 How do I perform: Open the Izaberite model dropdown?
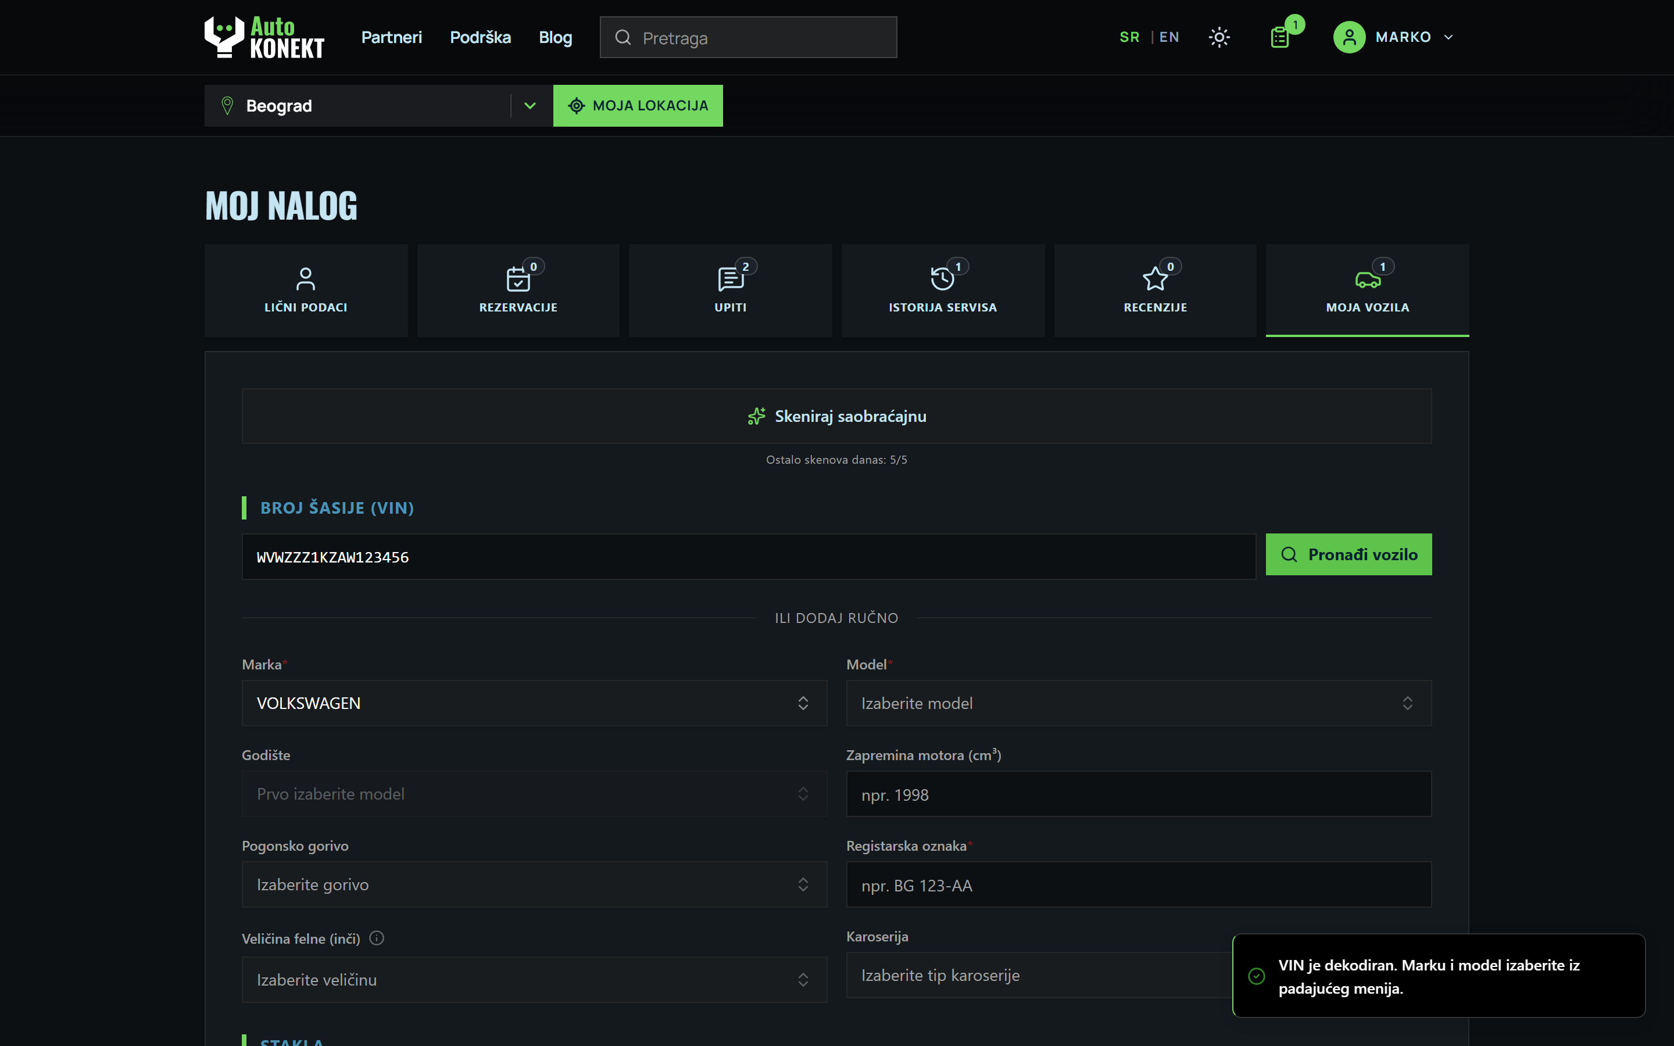click(1139, 703)
